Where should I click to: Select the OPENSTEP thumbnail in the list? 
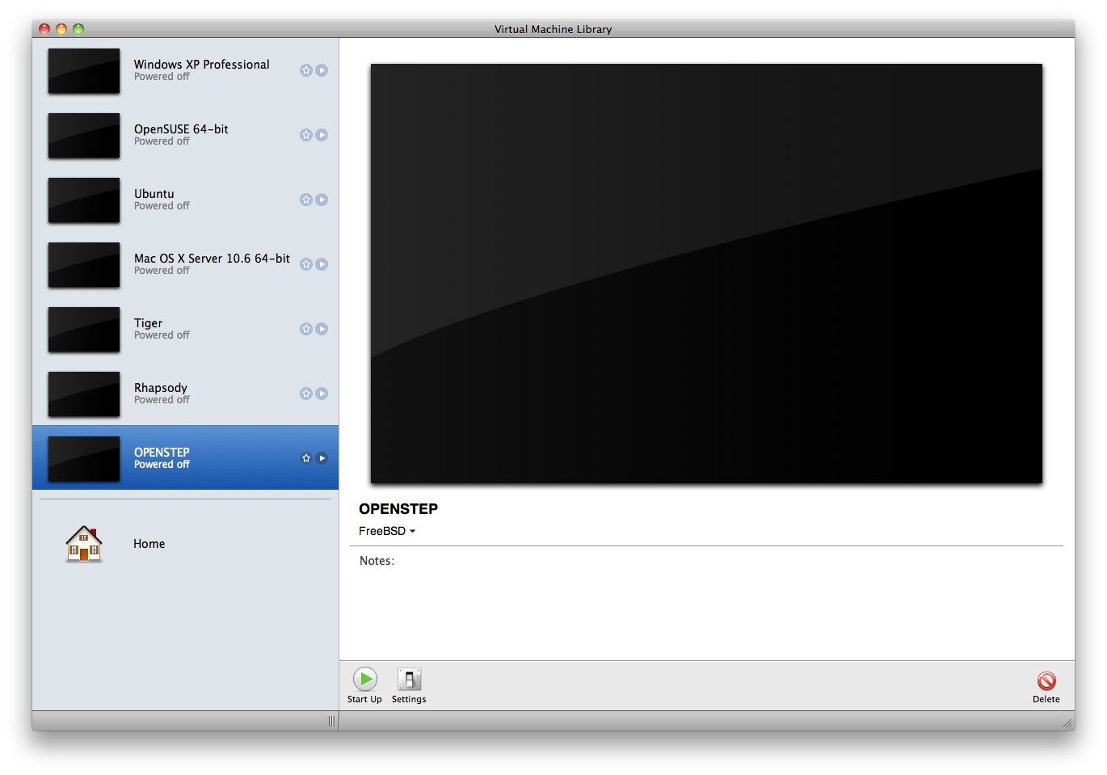tap(84, 459)
